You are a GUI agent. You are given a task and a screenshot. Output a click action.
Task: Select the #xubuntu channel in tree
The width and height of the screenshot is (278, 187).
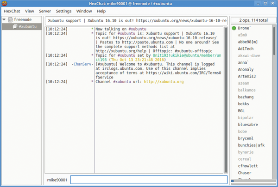(x=22, y=26)
